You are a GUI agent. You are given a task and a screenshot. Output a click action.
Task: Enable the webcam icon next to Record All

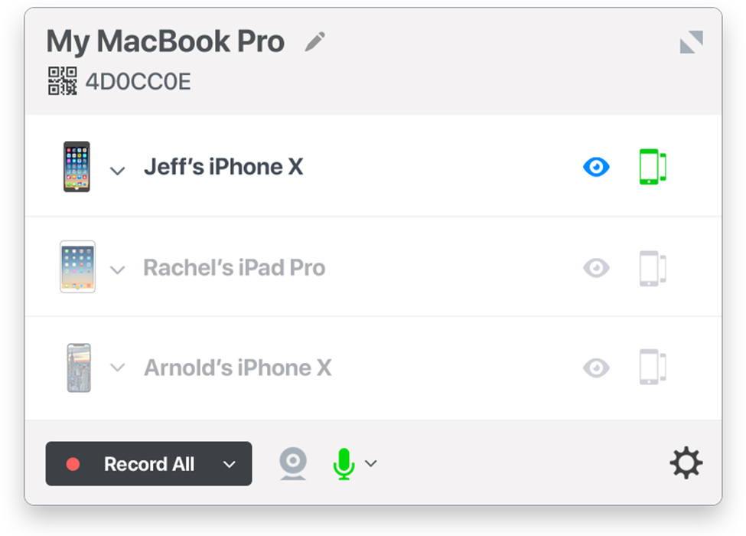click(293, 463)
